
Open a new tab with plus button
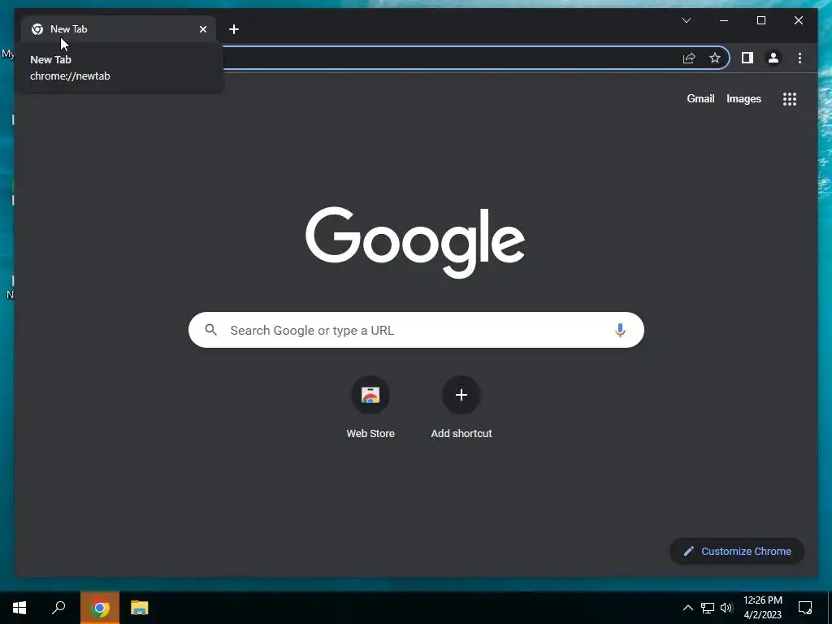coord(234,29)
